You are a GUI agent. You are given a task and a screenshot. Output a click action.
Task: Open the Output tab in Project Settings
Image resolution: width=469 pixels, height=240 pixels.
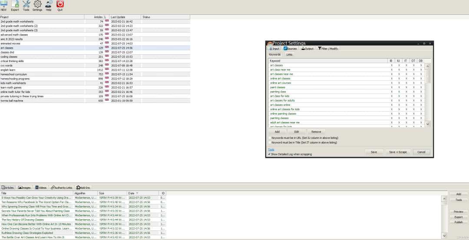tap(307, 49)
